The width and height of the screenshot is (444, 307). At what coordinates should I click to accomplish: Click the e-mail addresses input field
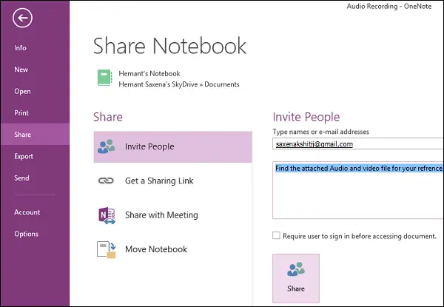pos(358,144)
